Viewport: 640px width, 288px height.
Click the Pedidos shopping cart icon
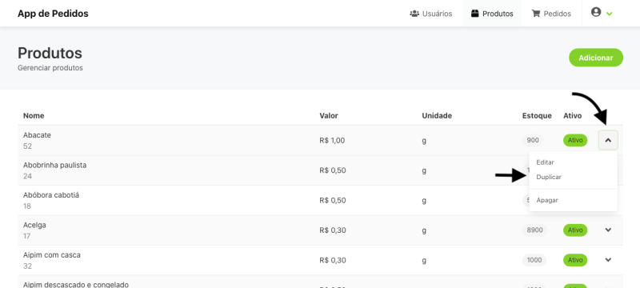point(536,14)
